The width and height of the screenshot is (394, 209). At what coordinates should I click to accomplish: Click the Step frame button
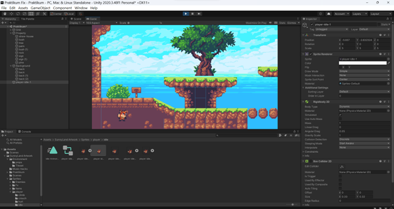point(199,14)
